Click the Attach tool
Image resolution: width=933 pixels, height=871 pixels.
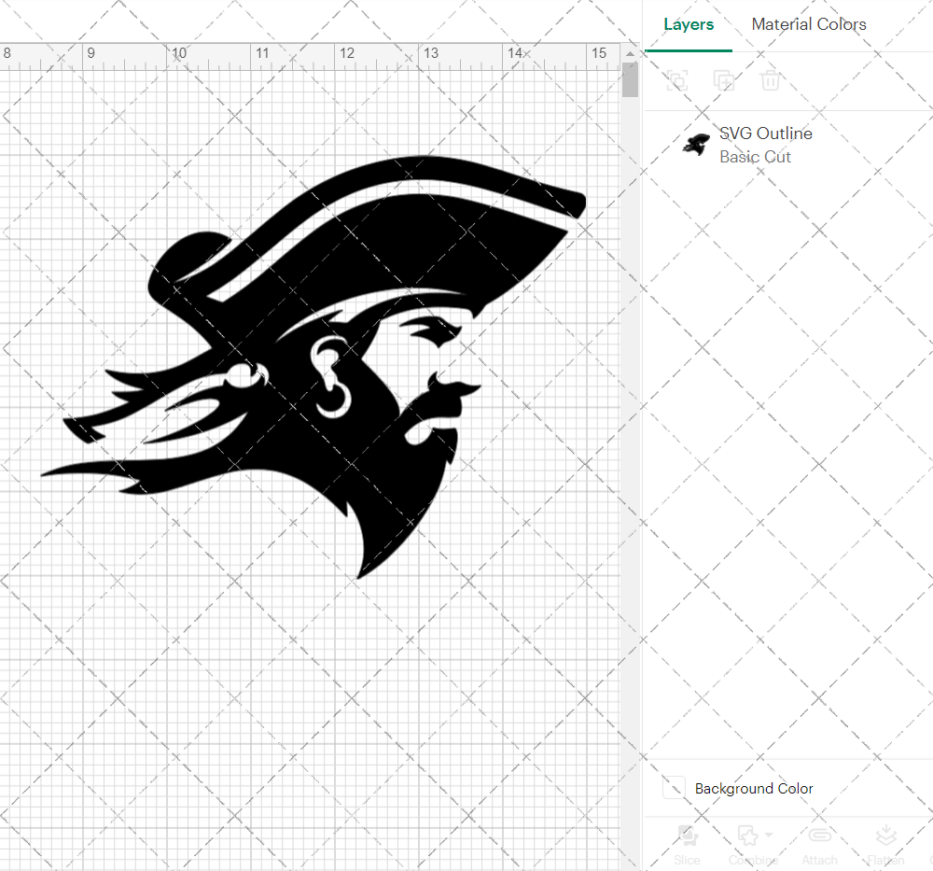coord(819,846)
